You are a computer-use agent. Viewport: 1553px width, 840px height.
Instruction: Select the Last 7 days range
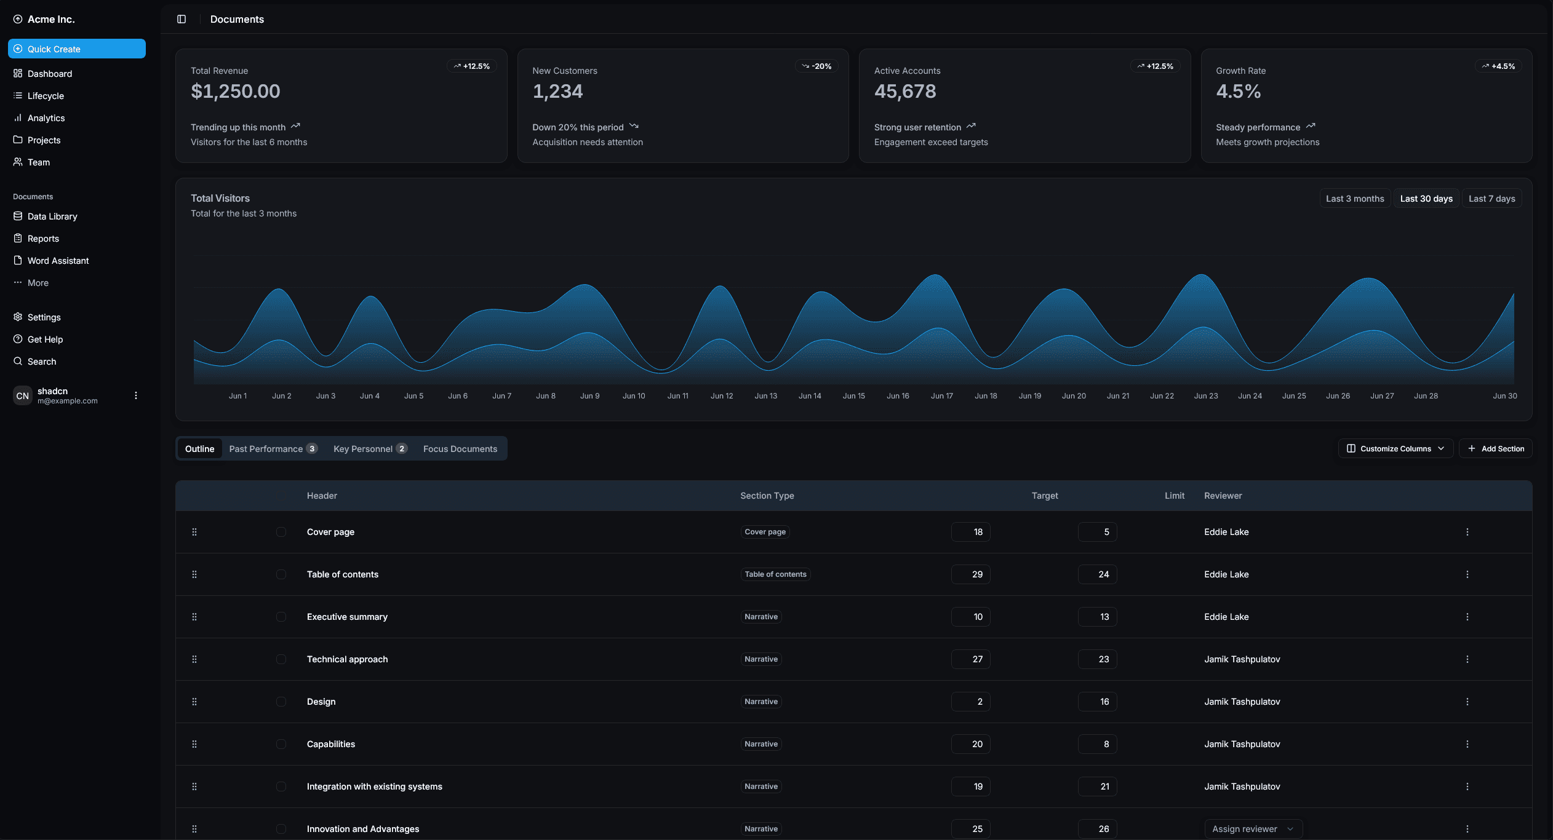tap(1491, 199)
